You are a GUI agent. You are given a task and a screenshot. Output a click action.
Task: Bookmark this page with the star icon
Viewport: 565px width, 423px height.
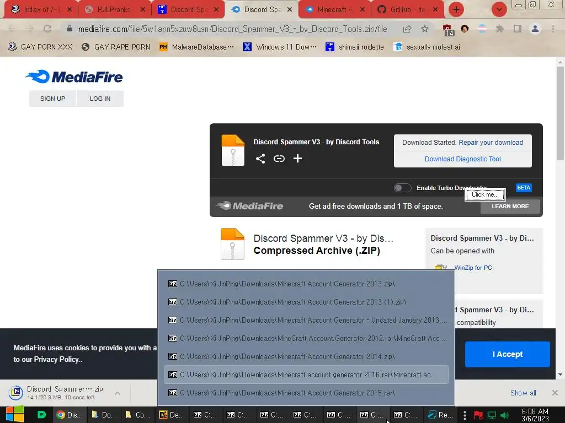click(425, 29)
